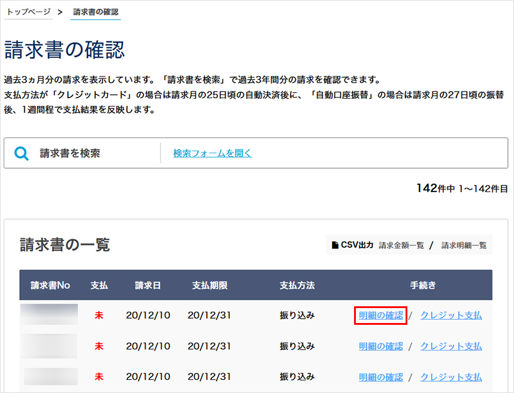Click the 請求書を検索 label
514x393 pixels.
[70, 153]
